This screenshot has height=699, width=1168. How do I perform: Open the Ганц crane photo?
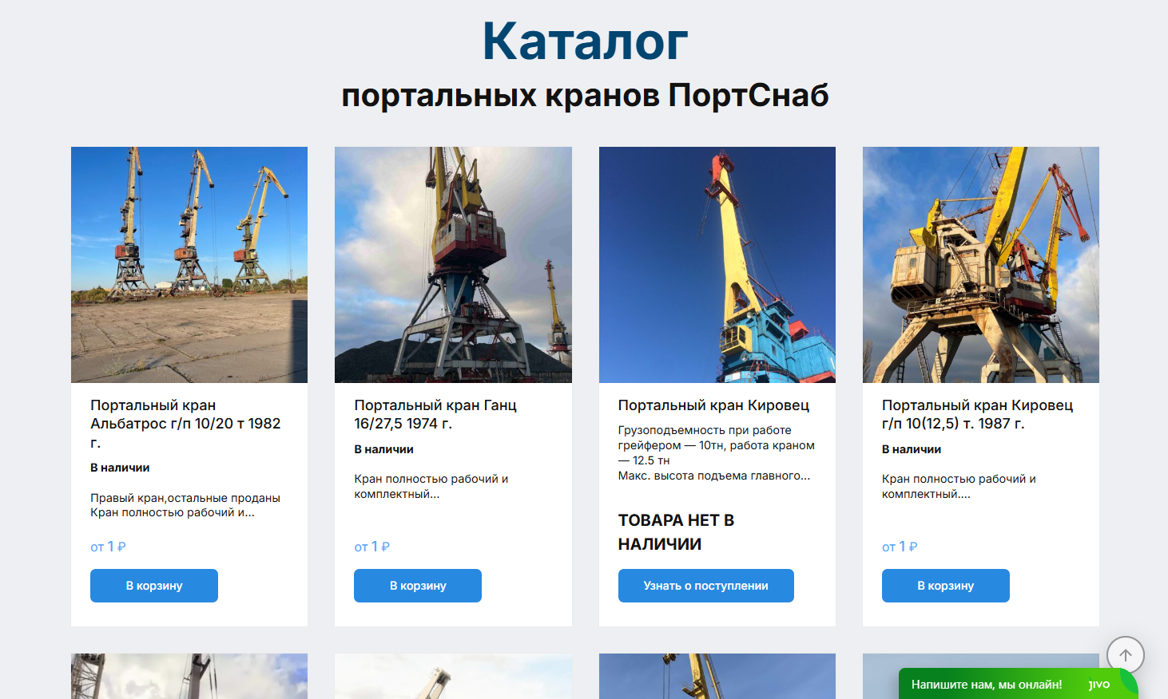click(x=453, y=265)
